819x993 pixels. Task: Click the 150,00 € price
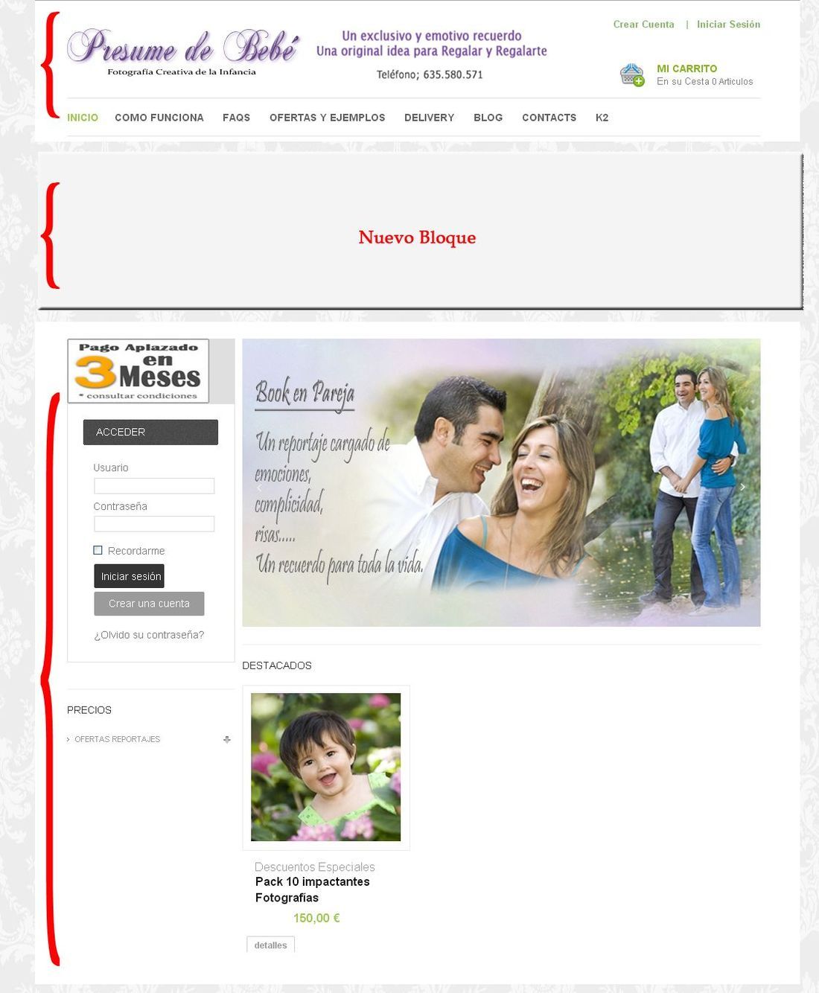pyautogui.click(x=316, y=919)
